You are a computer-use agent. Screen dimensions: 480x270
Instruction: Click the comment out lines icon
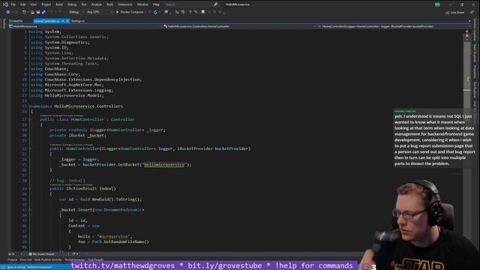tap(190, 12)
